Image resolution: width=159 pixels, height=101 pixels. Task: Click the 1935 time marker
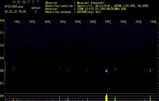(x=78, y=22)
